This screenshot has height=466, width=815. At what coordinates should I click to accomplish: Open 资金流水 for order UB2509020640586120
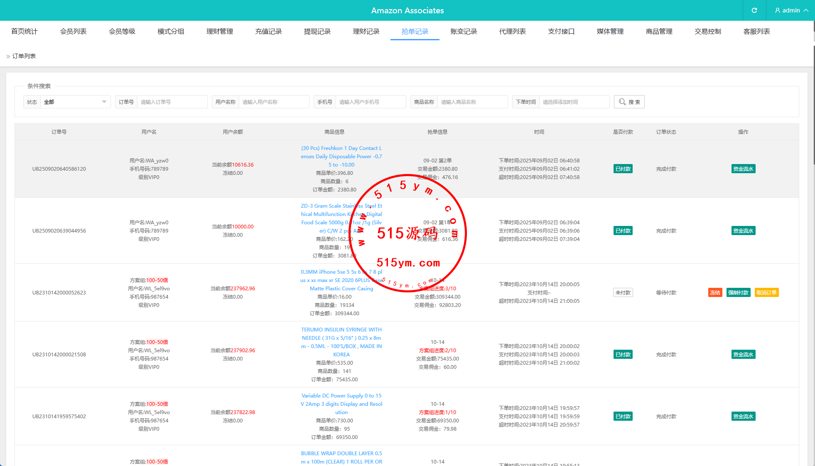pyautogui.click(x=743, y=169)
